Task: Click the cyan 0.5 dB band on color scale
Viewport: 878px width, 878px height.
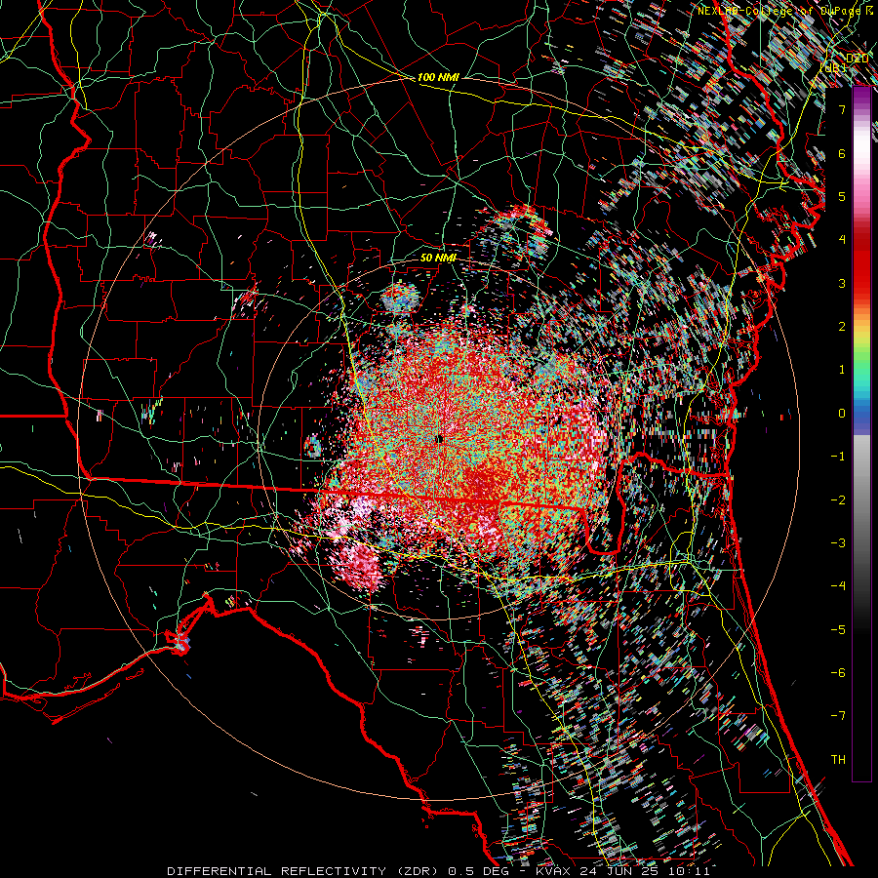Action: point(861,391)
